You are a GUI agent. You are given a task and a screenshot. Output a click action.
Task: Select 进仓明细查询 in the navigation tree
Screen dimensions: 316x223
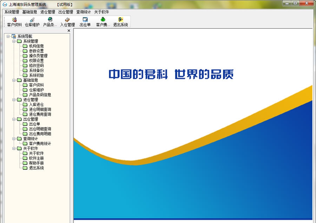(x=40, y=109)
